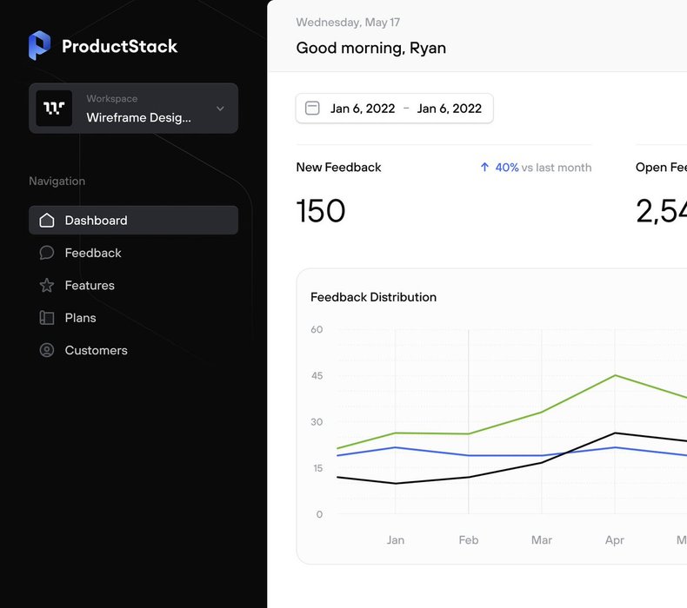Click the Customers person icon
Viewport: 687px width, 608px height.
(x=47, y=350)
